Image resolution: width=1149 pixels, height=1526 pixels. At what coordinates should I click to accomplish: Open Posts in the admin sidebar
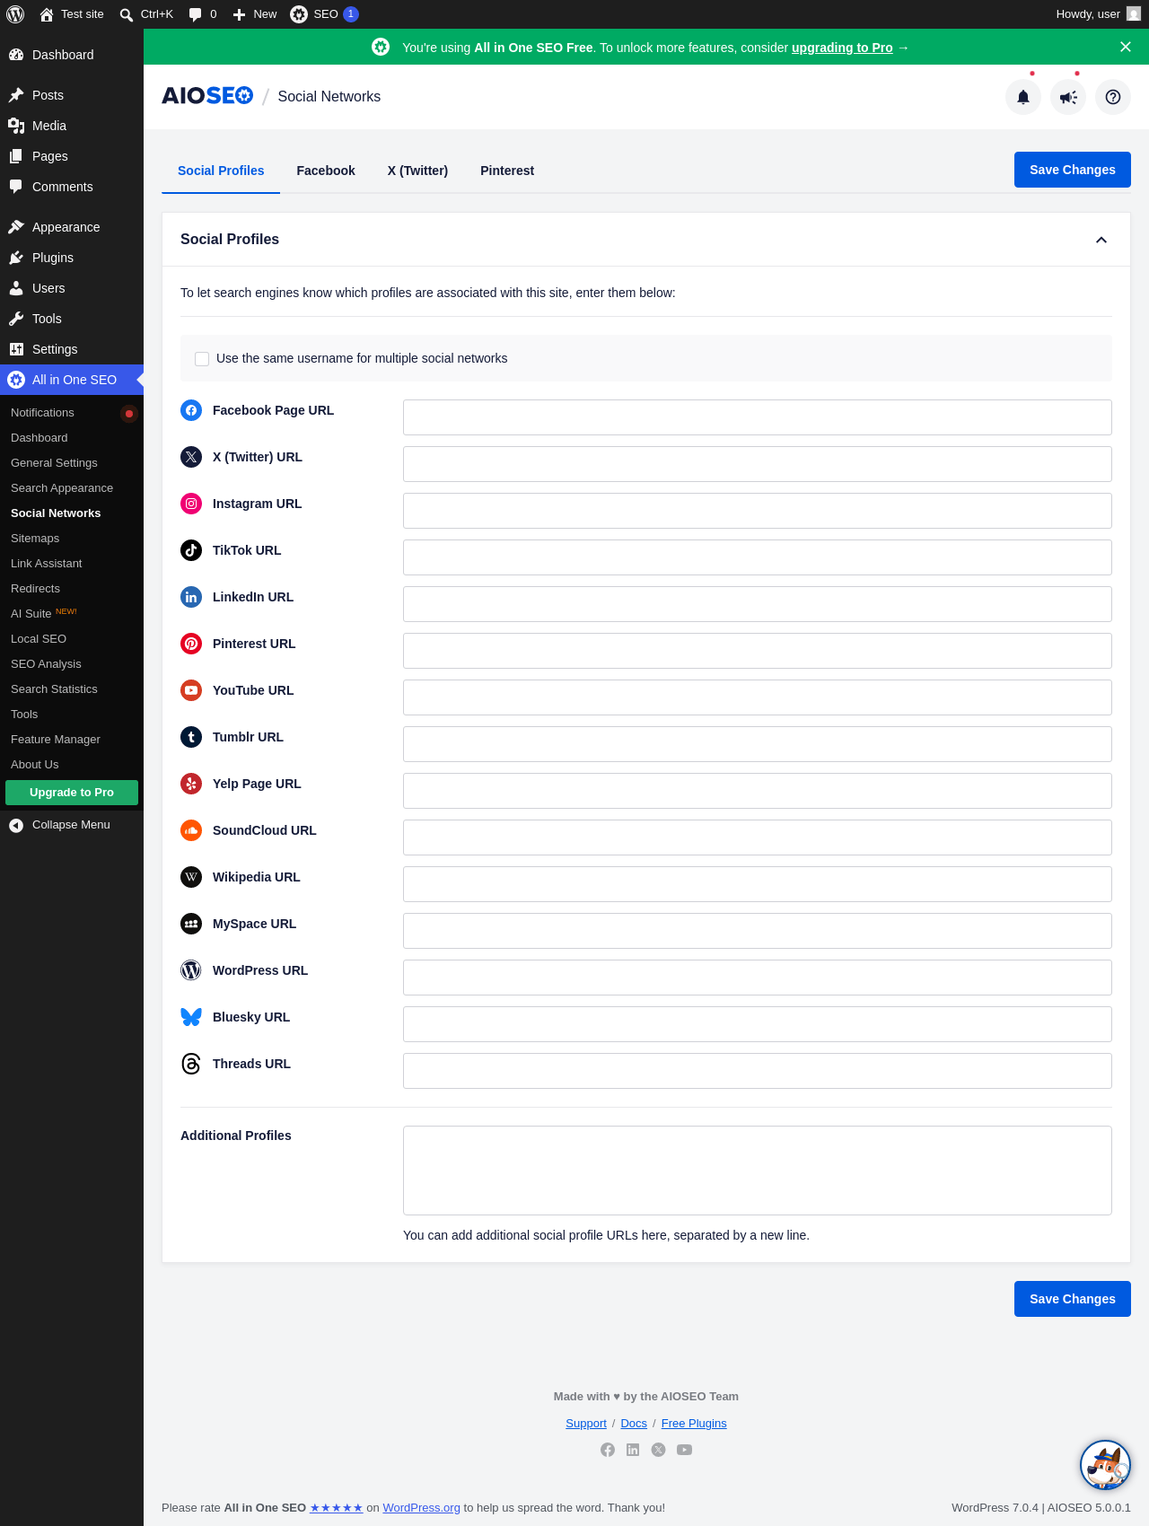[72, 95]
